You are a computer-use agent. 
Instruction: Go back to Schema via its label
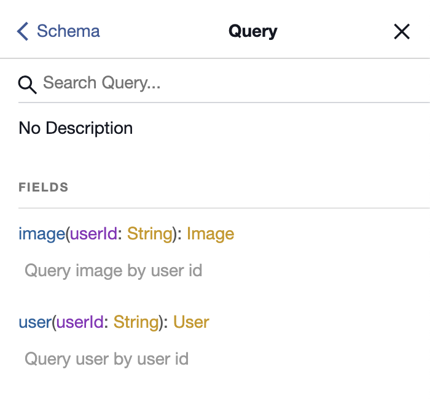[68, 31]
